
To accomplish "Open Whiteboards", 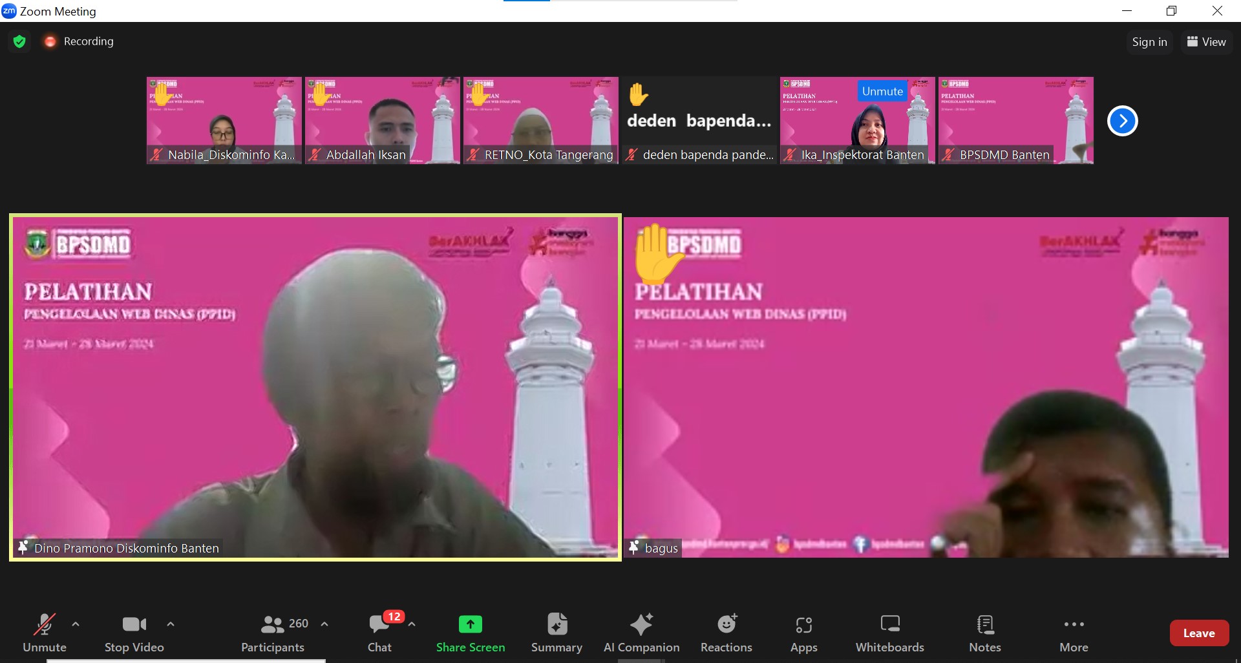I will tap(889, 633).
